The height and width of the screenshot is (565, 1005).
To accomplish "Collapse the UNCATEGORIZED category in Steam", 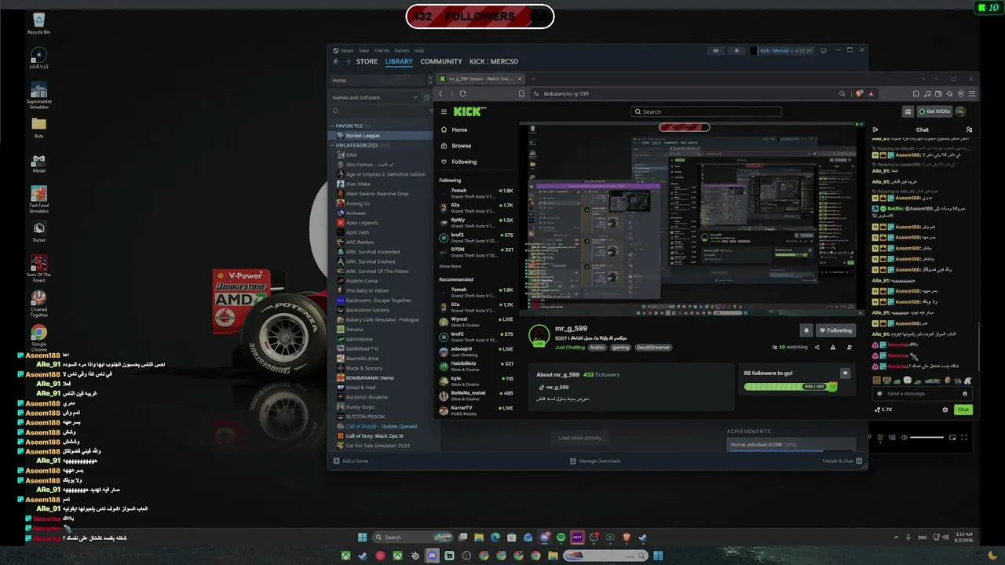I will coord(332,145).
